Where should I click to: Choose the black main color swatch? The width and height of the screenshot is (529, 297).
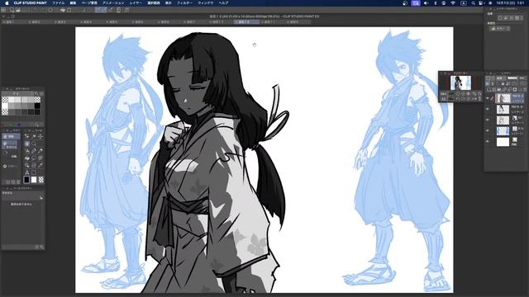click(26, 180)
